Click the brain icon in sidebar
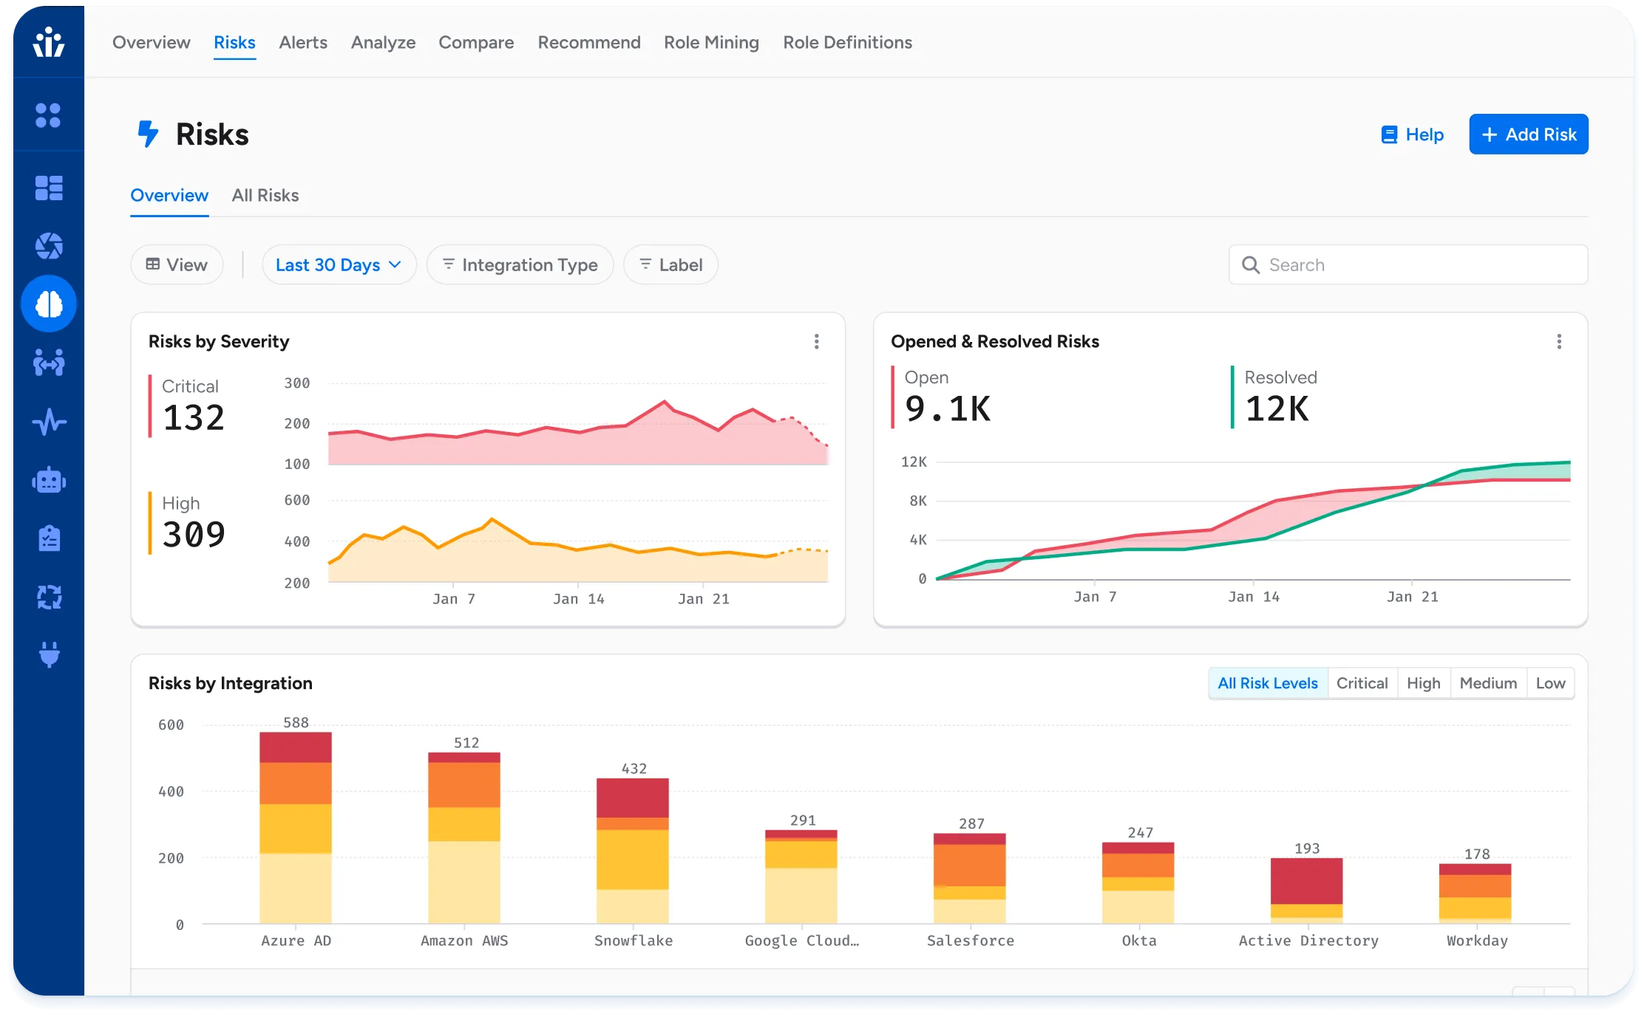The width and height of the screenshot is (1647, 1017). (49, 304)
